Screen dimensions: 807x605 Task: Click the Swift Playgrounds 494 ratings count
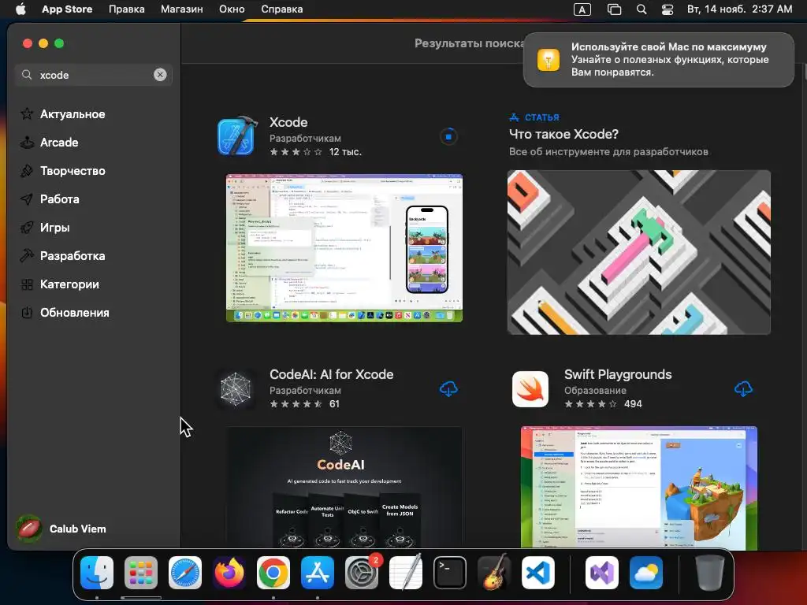pyautogui.click(x=633, y=404)
